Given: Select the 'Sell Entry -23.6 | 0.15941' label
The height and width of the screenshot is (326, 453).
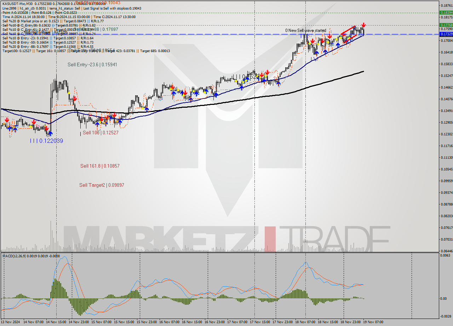Looking at the screenshot, I should pyautogui.click(x=92, y=65).
